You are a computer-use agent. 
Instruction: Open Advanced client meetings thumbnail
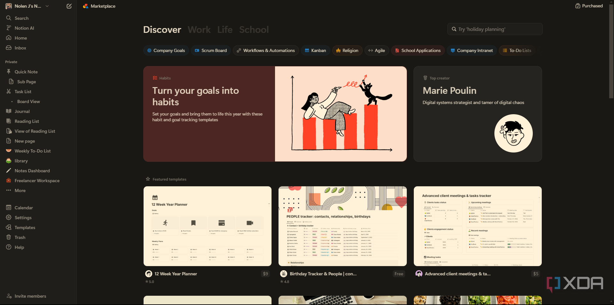pos(478,226)
